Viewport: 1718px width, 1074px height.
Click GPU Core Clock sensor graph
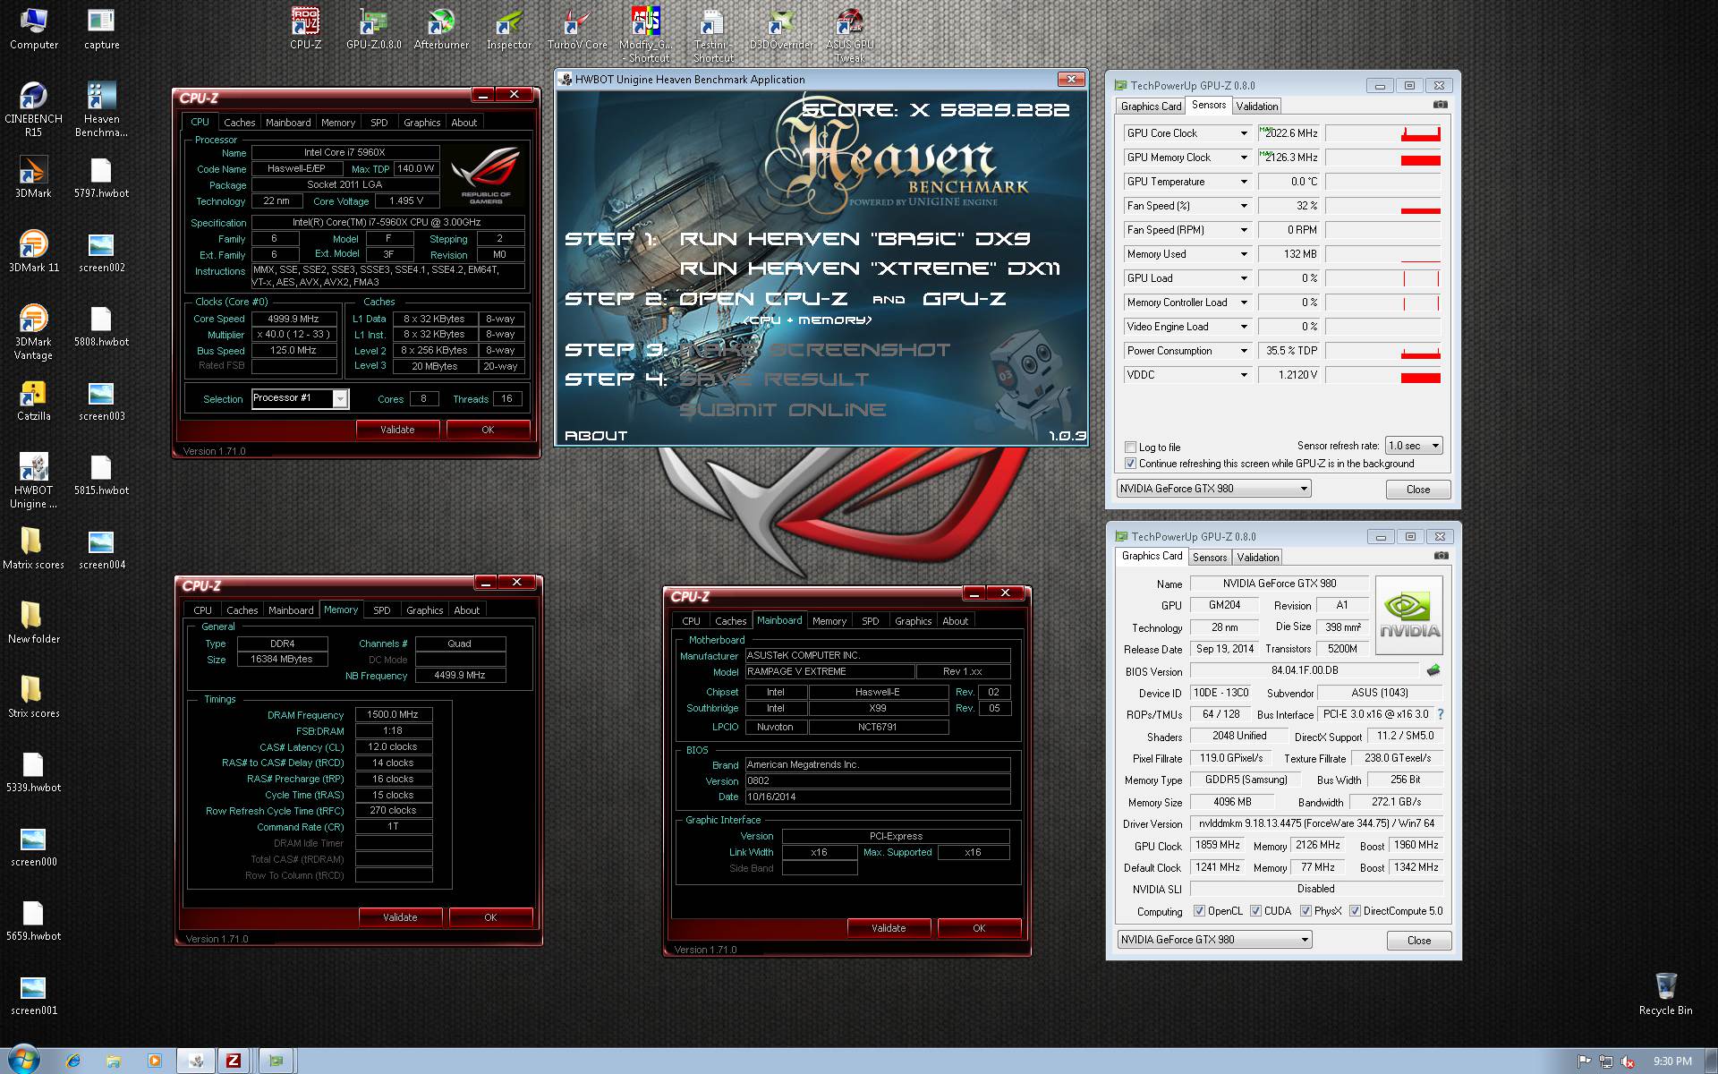(1382, 133)
